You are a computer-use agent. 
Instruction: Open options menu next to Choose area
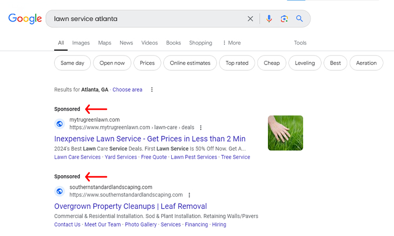[x=152, y=90]
